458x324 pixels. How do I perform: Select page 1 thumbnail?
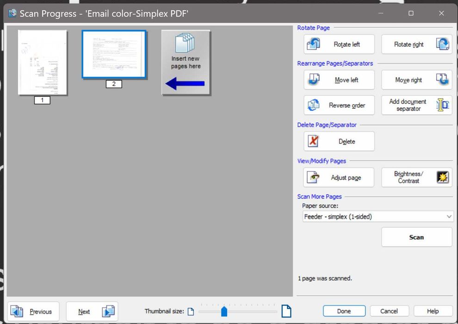[43, 62]
